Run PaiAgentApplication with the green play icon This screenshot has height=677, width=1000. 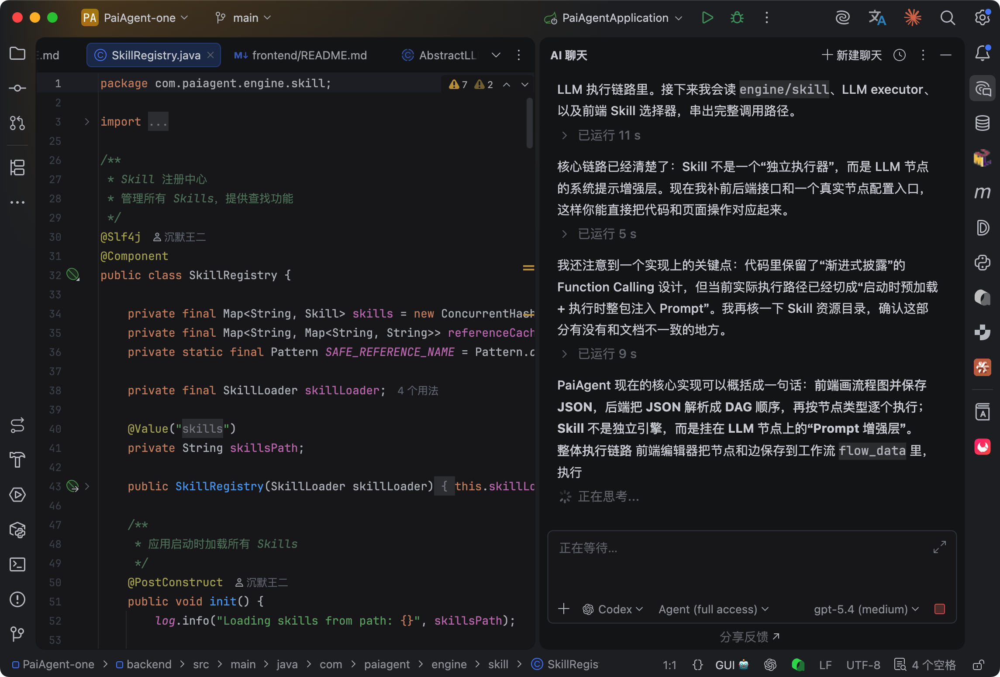point(707,18)
